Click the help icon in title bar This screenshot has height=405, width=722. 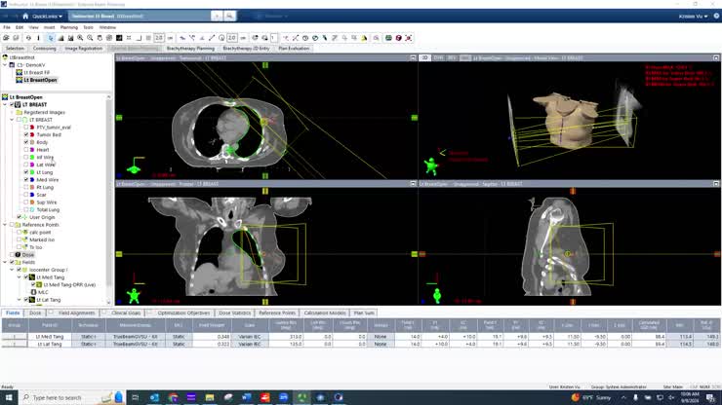(716, 17)
